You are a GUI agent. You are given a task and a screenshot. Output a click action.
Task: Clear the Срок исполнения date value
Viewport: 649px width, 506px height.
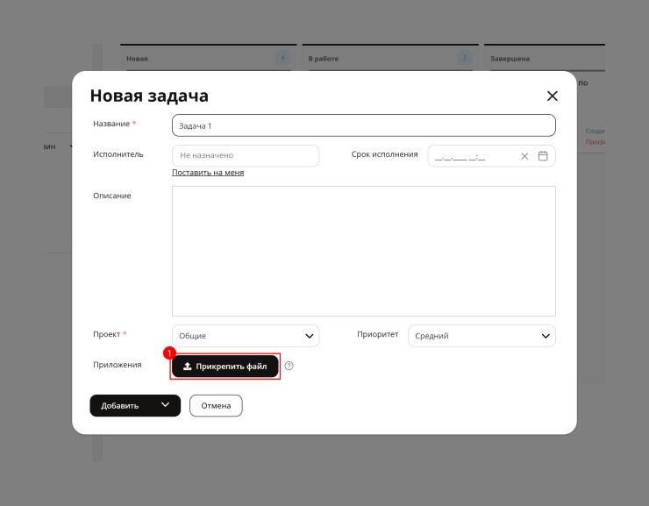coord(524,156)
